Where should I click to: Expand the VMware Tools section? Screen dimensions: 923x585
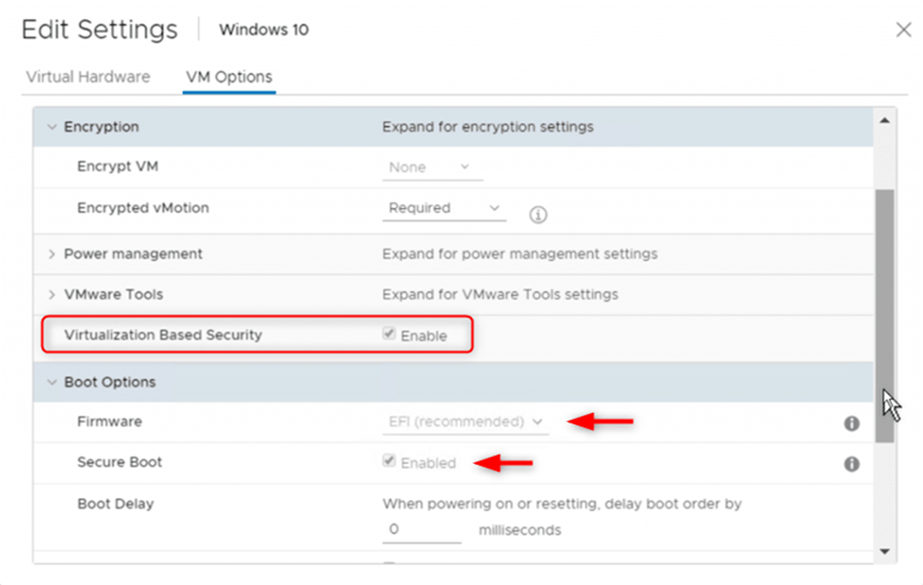(x=52, y=294)
